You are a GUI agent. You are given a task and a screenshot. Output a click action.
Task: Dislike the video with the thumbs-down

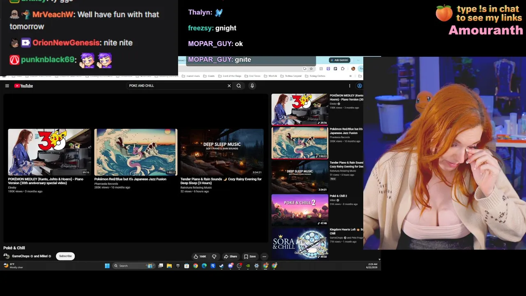214,257
